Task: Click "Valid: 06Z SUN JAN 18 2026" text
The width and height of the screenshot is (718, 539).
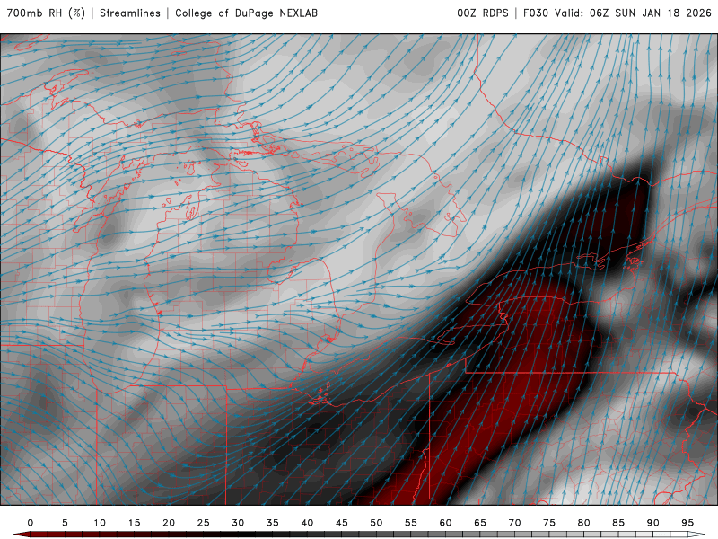Action: [633, 13]
